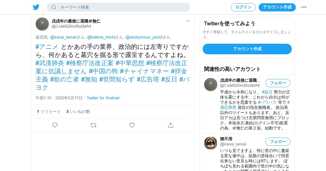Open the #アニメ hashtag link
This screenshot has width=326, height=171.
pos(47,47)
